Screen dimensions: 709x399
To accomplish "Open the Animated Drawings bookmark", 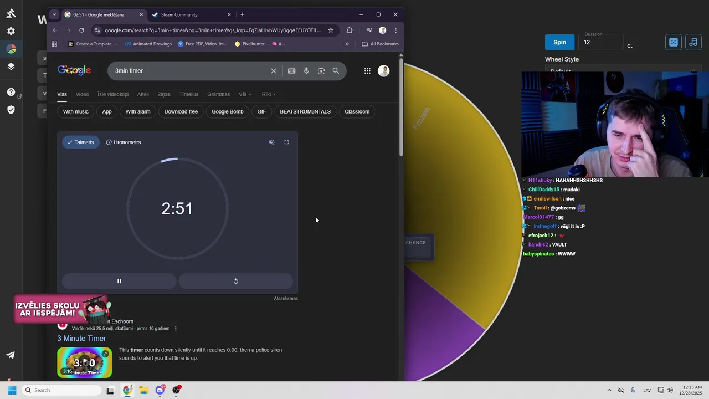I will (x=148, y=44).
